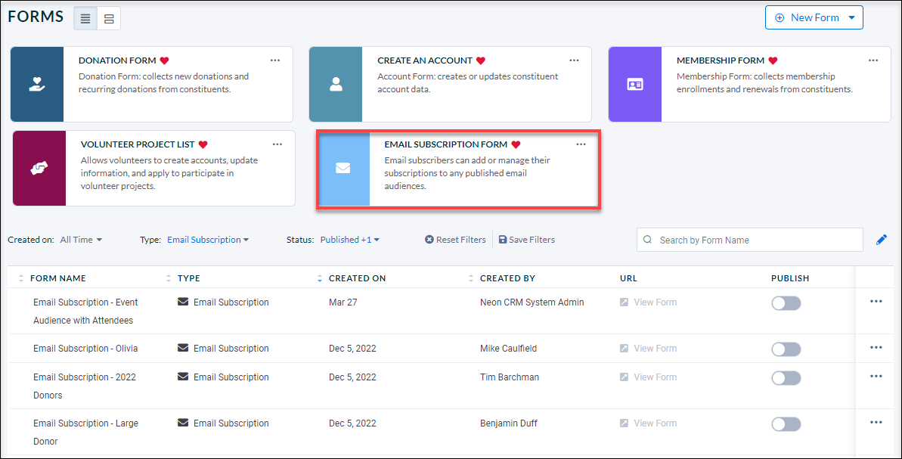
Task: Click the Volunteer Project List card title
Action: 138,144
